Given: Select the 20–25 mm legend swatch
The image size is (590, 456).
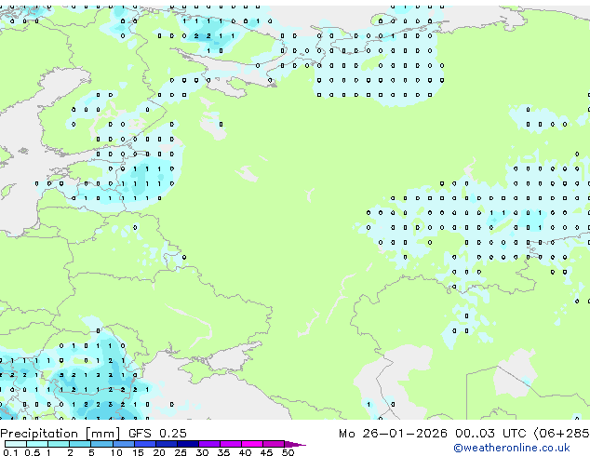Looking at the screenshot, I should (166, 444).
